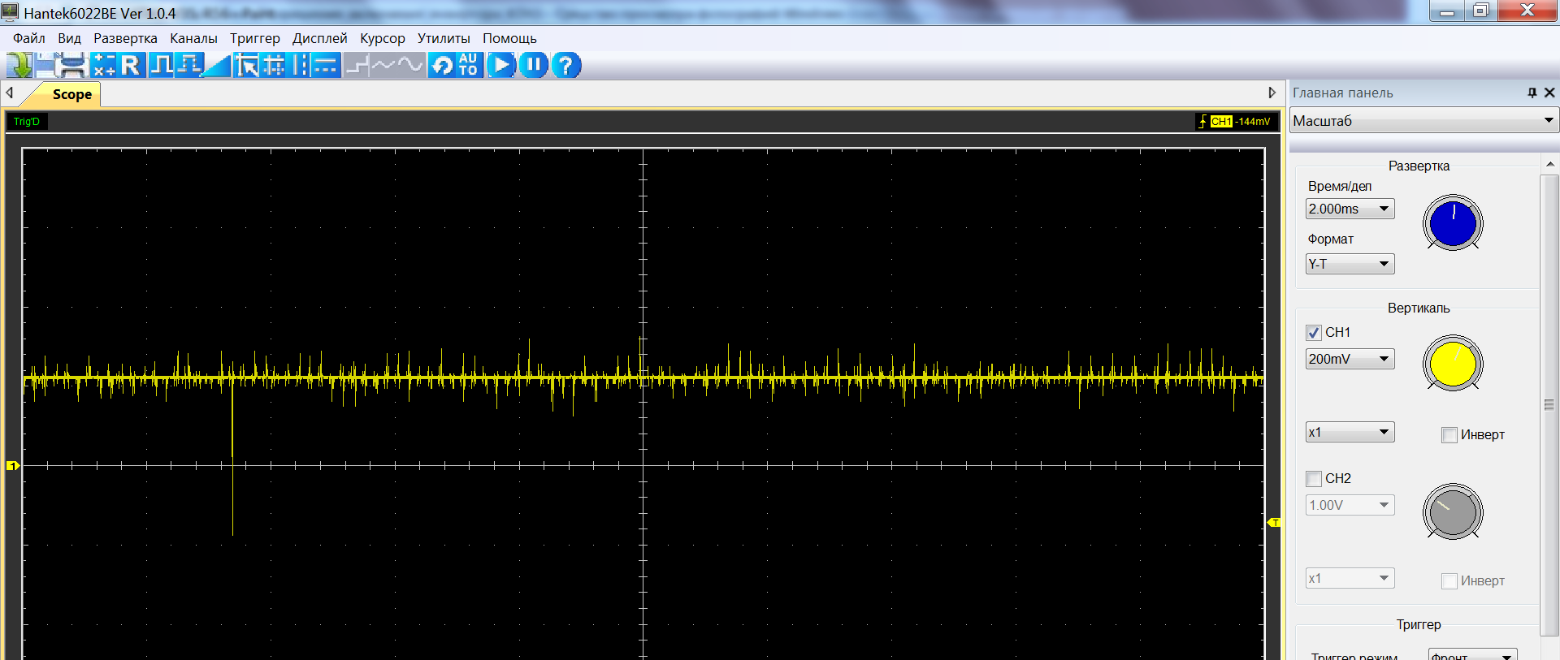Click the yellow CH1 vertical knob
Viewport: 1560px width, 660px height.
[1453, 364]
